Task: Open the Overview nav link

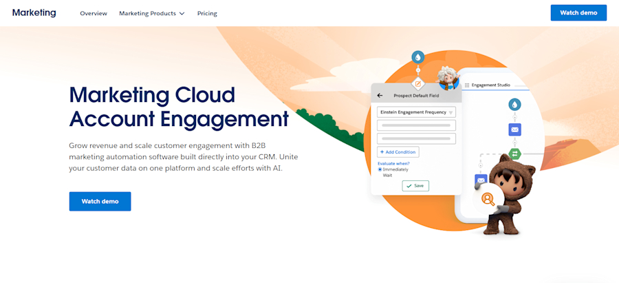Action: click(94, 14)
